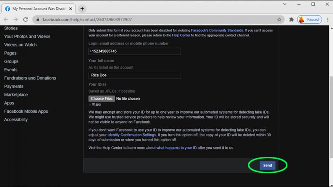Open Videos on Watch topic

point(20,45)
